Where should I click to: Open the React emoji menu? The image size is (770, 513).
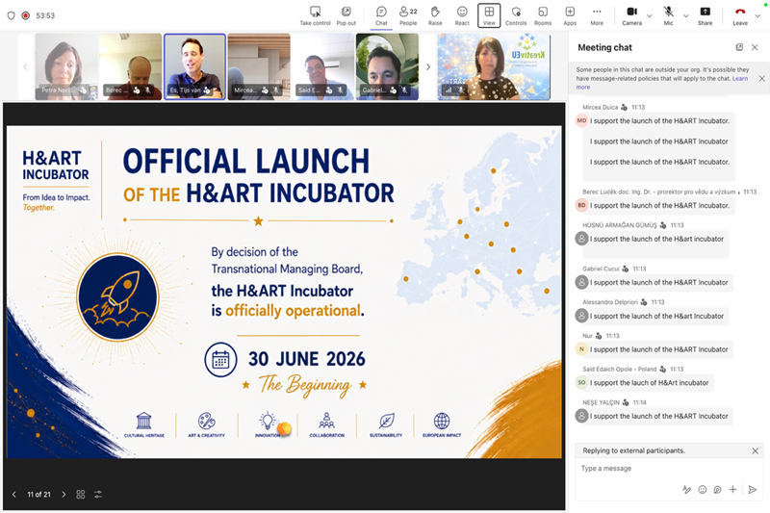point(462,15)
